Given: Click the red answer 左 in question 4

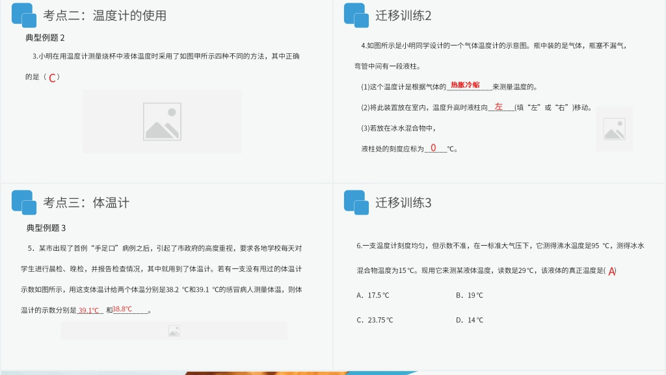Looking at the screenshot, I should [499, 107].
